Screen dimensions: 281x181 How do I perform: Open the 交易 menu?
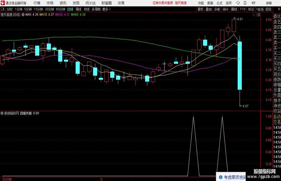click(121, 3)
